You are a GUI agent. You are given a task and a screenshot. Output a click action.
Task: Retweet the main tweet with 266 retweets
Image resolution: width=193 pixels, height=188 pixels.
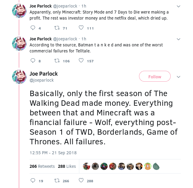click(x=57, y=180)
